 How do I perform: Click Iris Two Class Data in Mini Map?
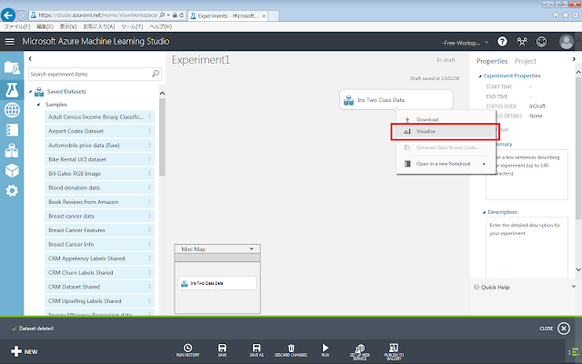(x=217, y=283)
